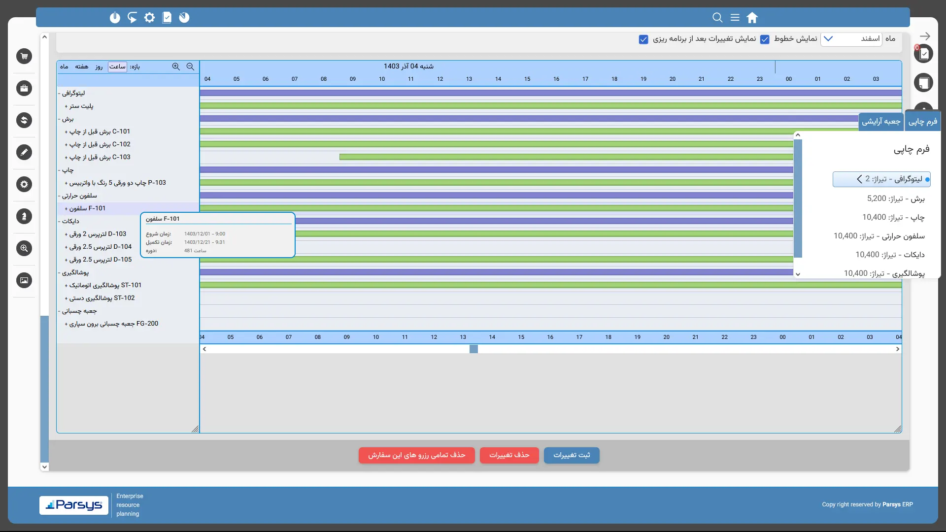The image size is (946, 532).
Task: Click ثبت تغییرات button
Action: tap(572, 455)
